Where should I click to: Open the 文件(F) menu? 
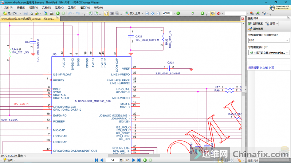click(8, 7)
